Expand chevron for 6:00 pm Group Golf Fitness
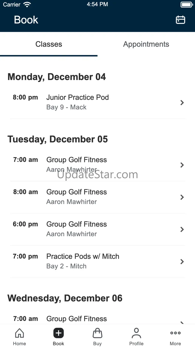The image size is (195, 347). tap(182, 229)
